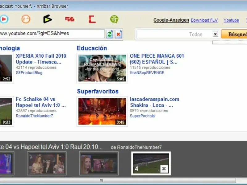Click the youtube.com URL address field
The height and width of the screenshot is (185, 247).
[52, 34]
